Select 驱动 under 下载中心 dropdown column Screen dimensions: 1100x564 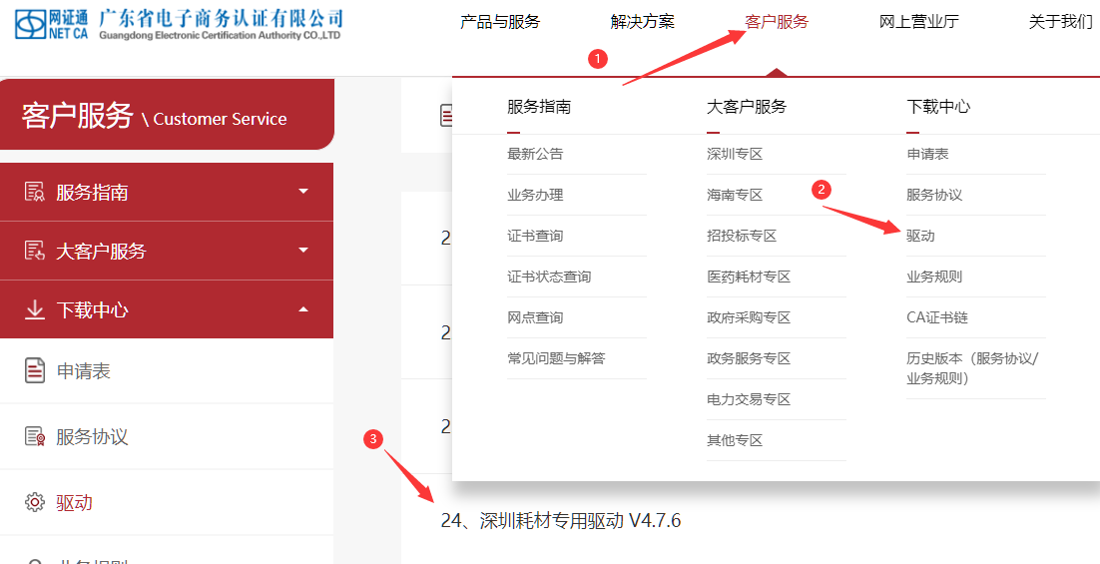coord(920,236)
